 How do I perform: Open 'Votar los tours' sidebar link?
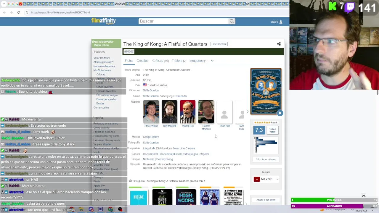102,58
